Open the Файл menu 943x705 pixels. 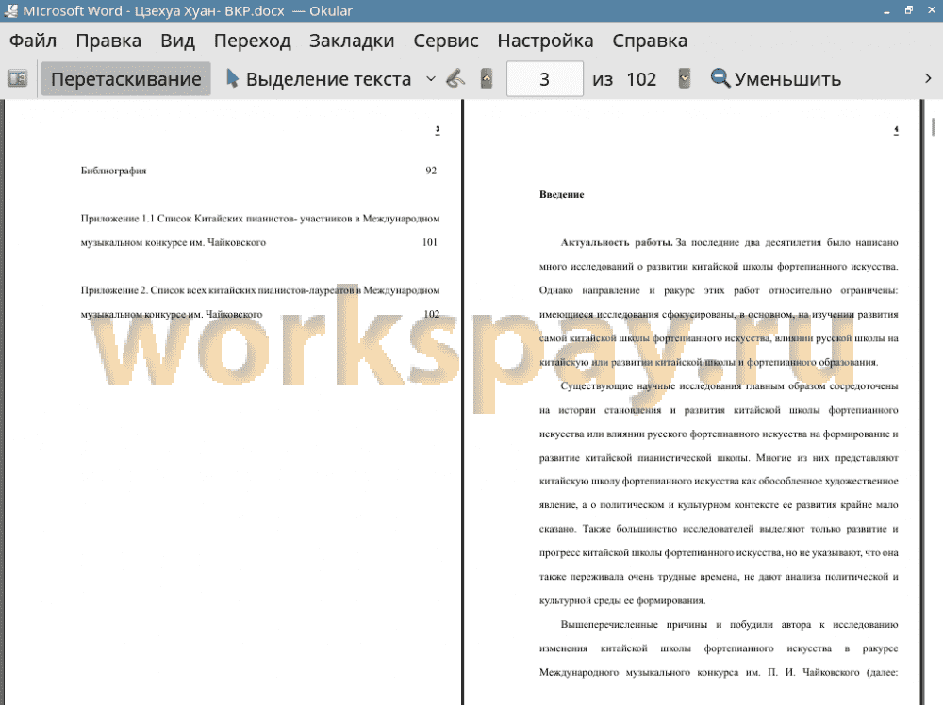point(33,41)
